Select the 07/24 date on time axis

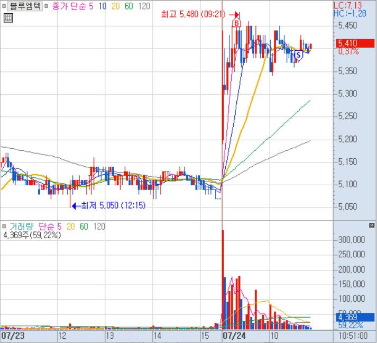233,336
